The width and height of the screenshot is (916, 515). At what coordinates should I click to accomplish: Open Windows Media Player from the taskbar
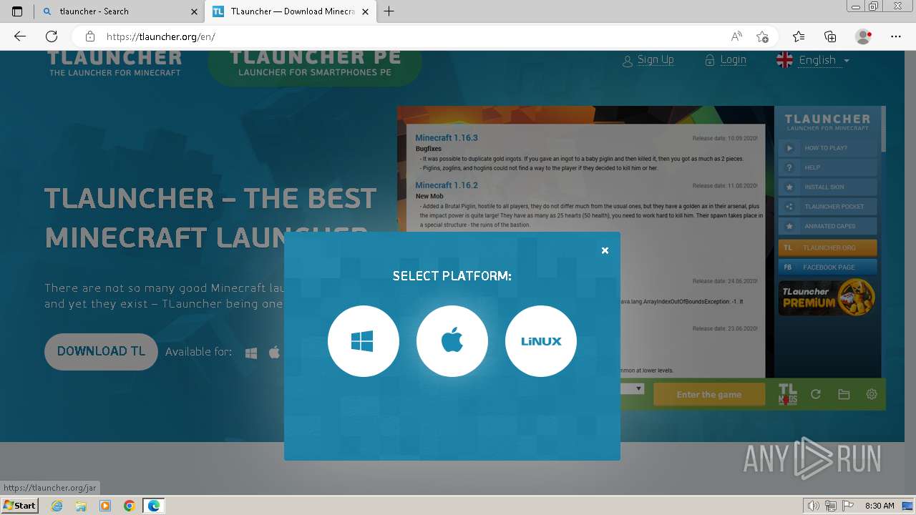click(105, 506)
